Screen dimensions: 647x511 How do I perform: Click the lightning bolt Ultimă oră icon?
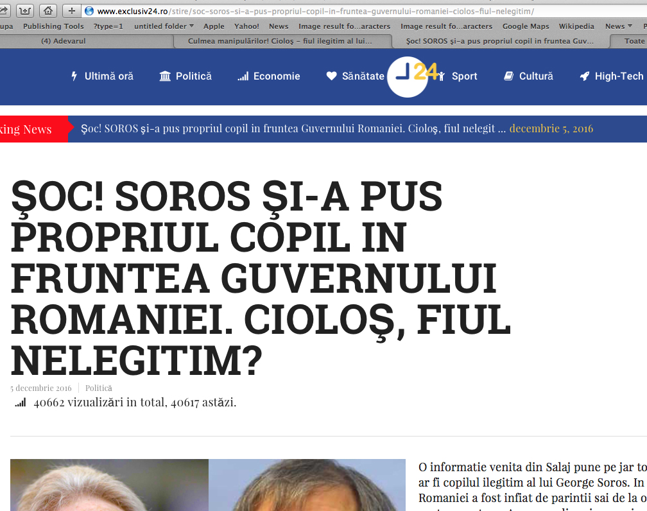(x=74, y=76)
